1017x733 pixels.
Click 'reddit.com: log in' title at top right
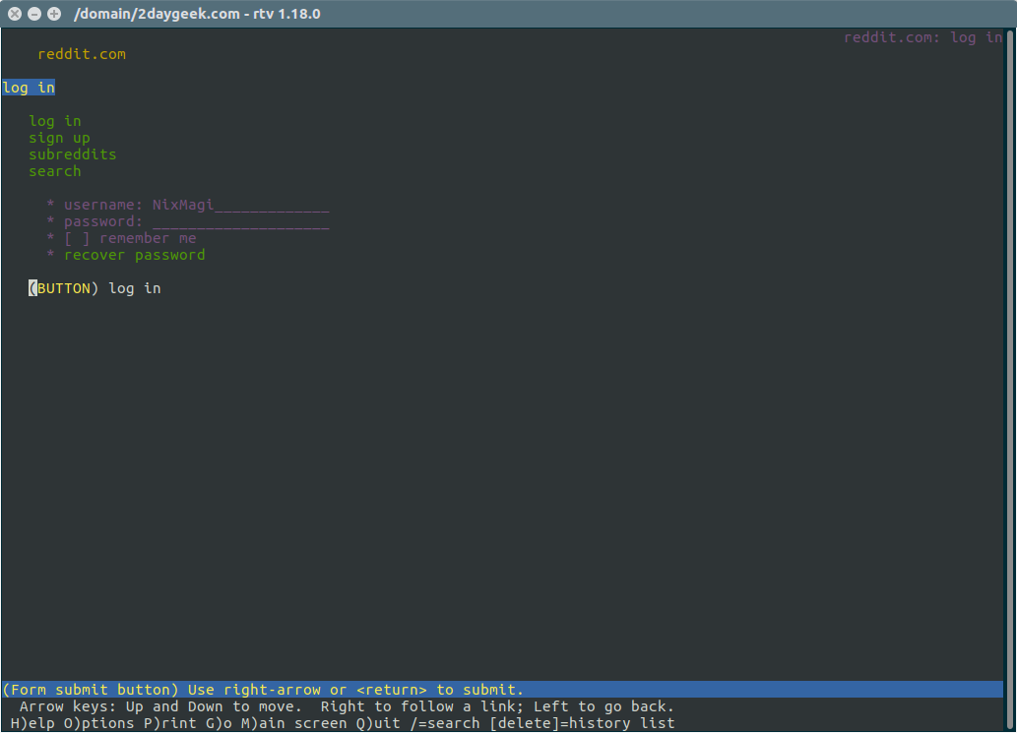click(922, 37)
